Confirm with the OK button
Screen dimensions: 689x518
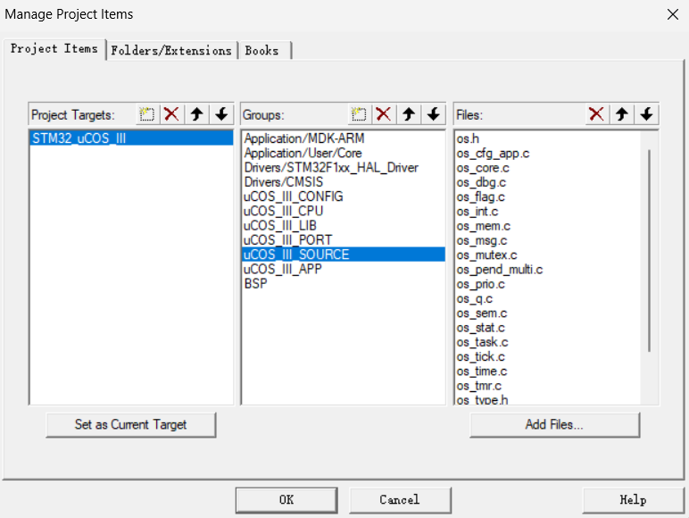pos(286,500)
